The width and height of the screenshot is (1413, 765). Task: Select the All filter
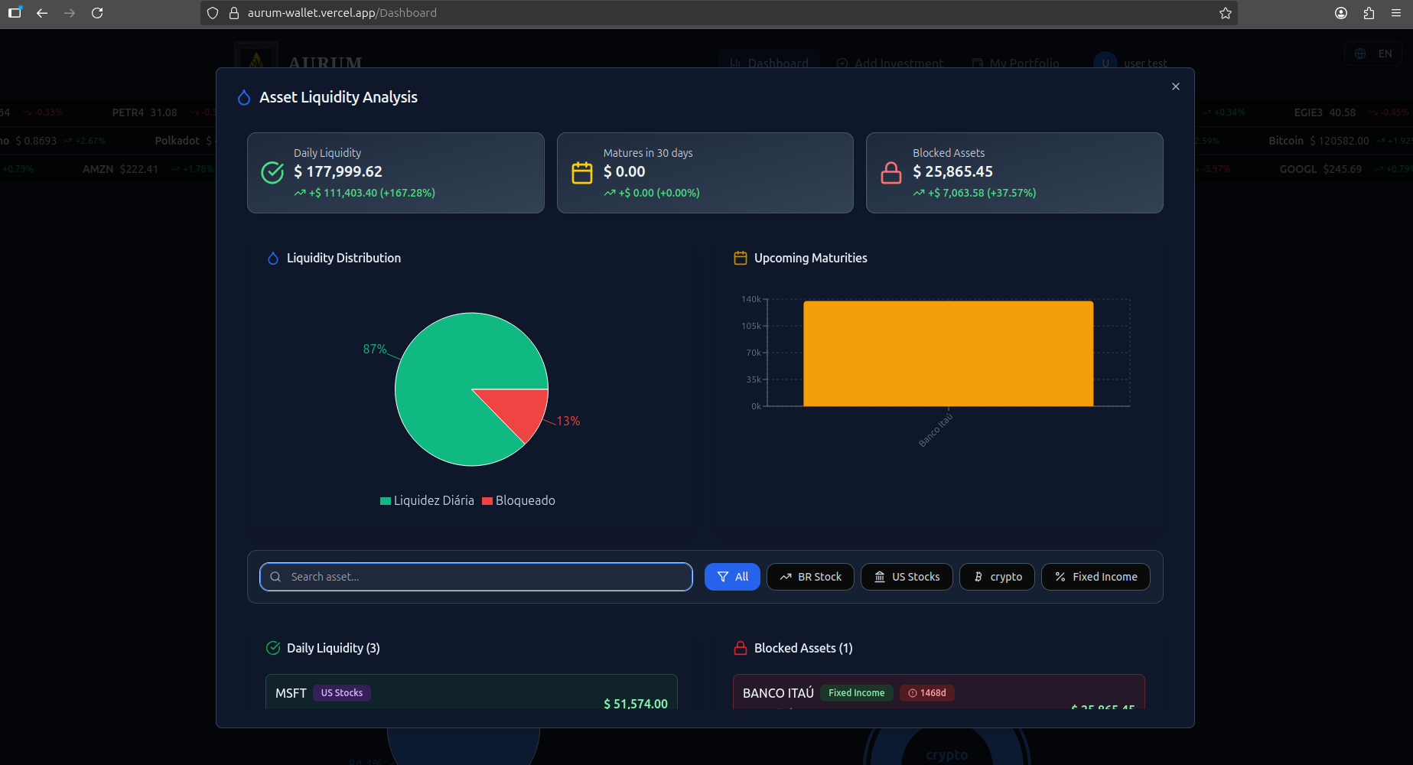[732, 577]
